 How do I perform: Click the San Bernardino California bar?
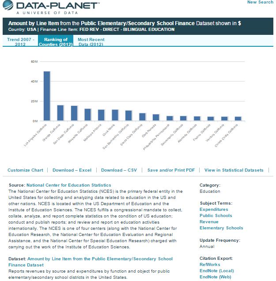(129, 116)
